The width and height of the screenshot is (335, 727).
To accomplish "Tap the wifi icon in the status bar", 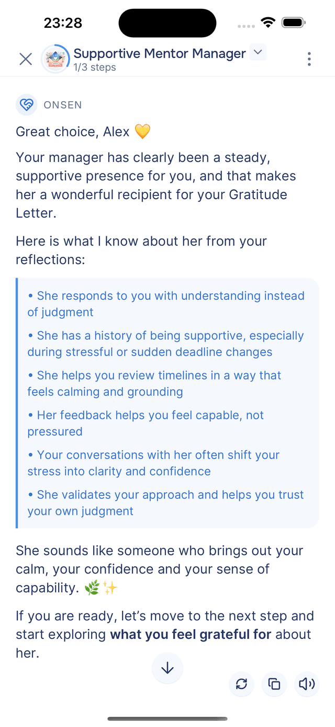I will pyautogui.click(x=269, y=22).
